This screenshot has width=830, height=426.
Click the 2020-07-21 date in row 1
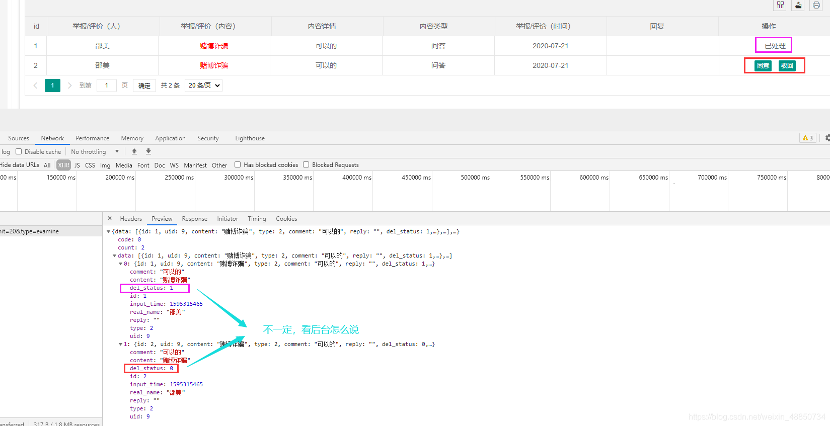pos(550,46)
